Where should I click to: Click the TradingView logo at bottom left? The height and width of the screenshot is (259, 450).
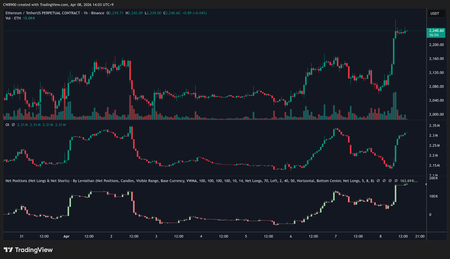point(28,250)
